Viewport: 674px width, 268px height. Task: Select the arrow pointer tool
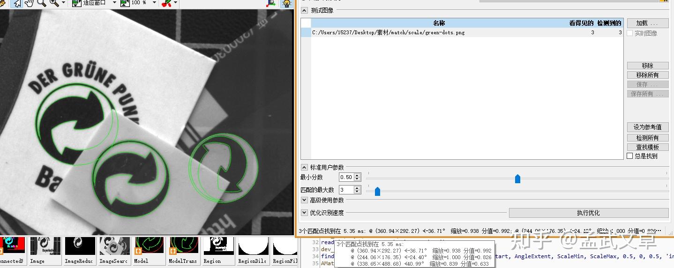(17, 3)
